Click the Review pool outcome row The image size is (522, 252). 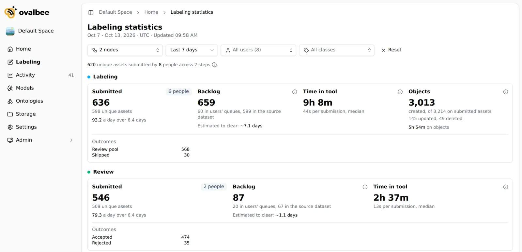point(141,149)
